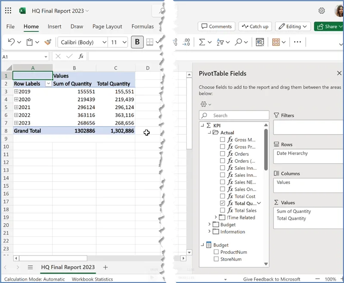
Task: Open the Page Layout tab
Action: [107, 27]
